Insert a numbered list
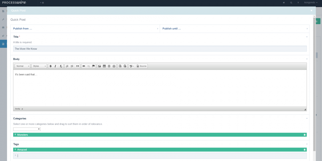The width and height of the screenshot is (322, 161). click(x=67, y=66)
